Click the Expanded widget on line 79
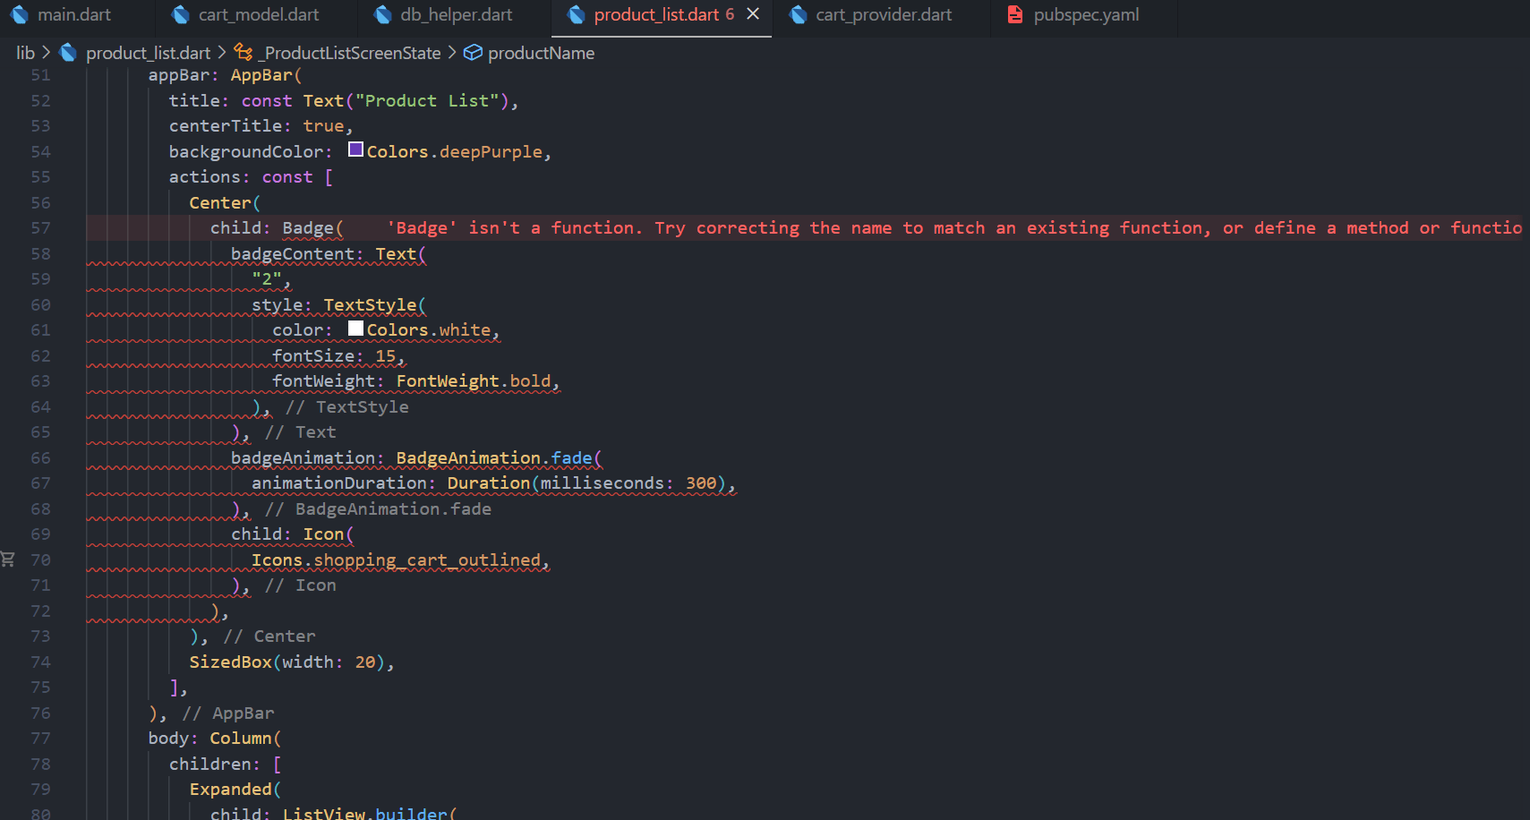The height and width of the screenshot is (820, 1530). (x=231, y=790)
